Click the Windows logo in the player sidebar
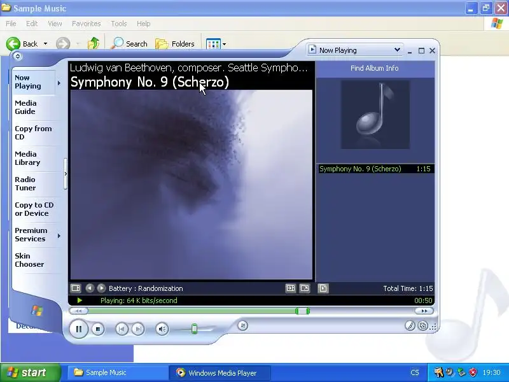 [x=37, y=311]
